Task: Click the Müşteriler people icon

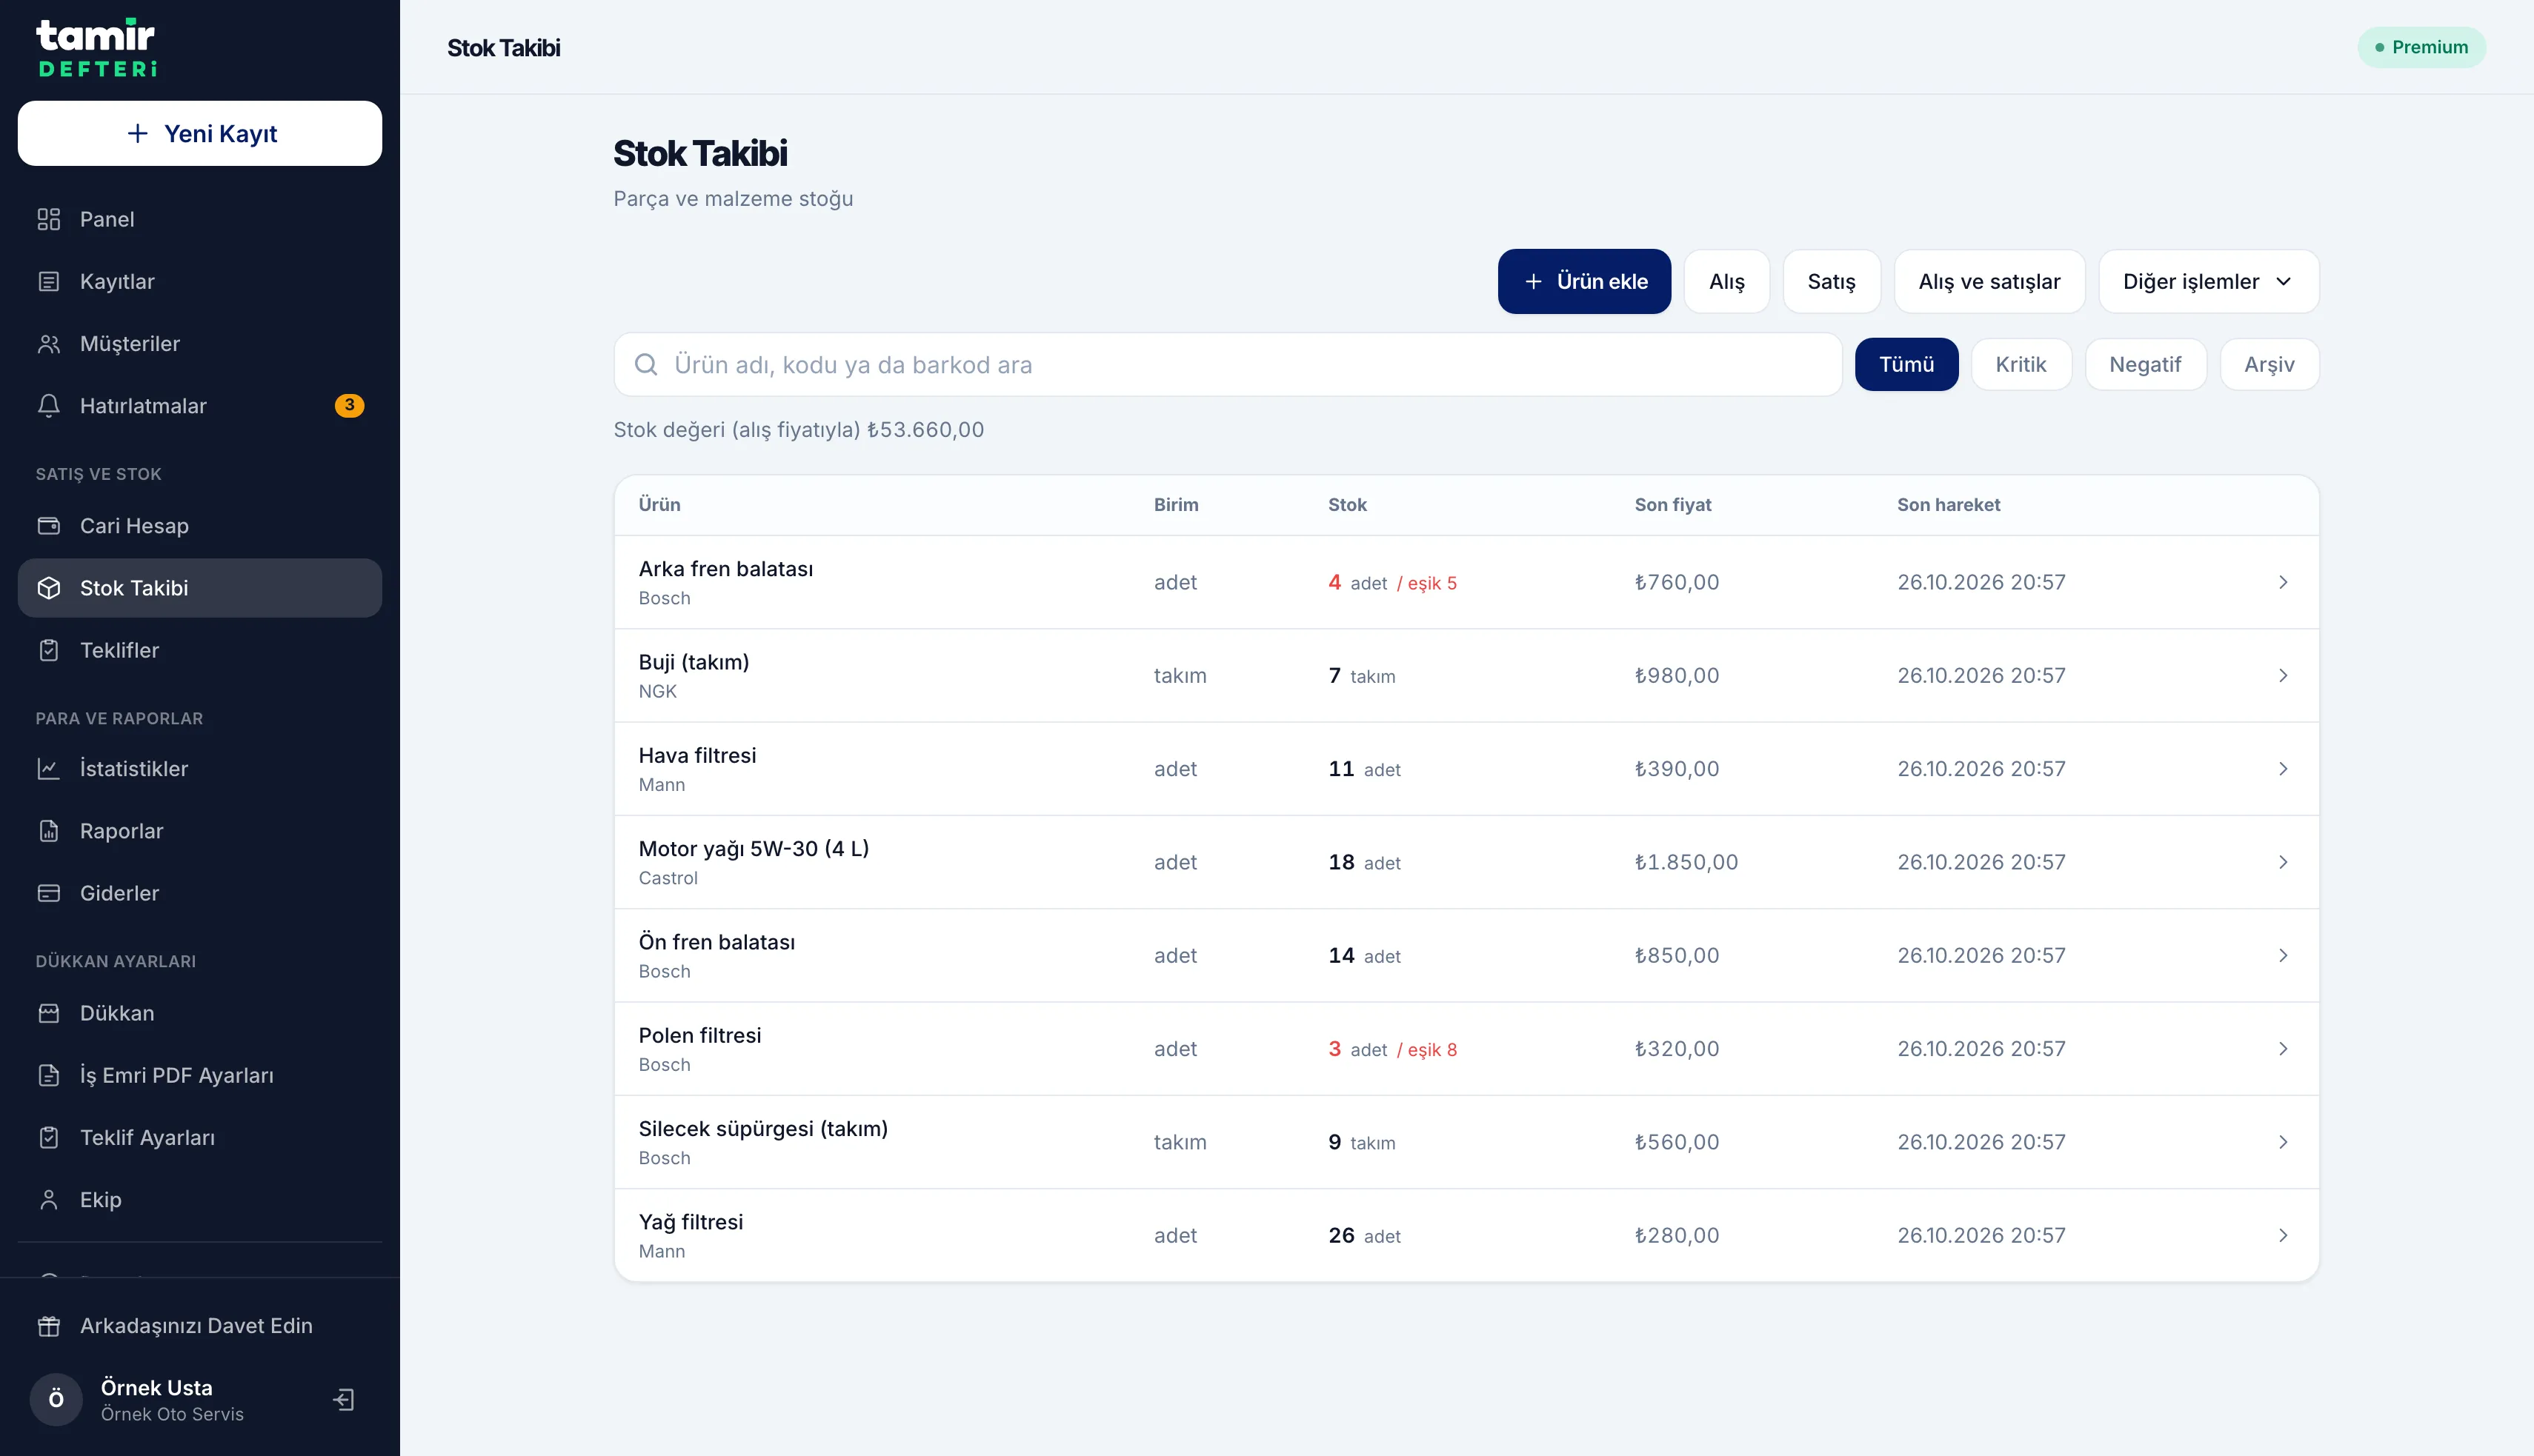Action: 49,344
